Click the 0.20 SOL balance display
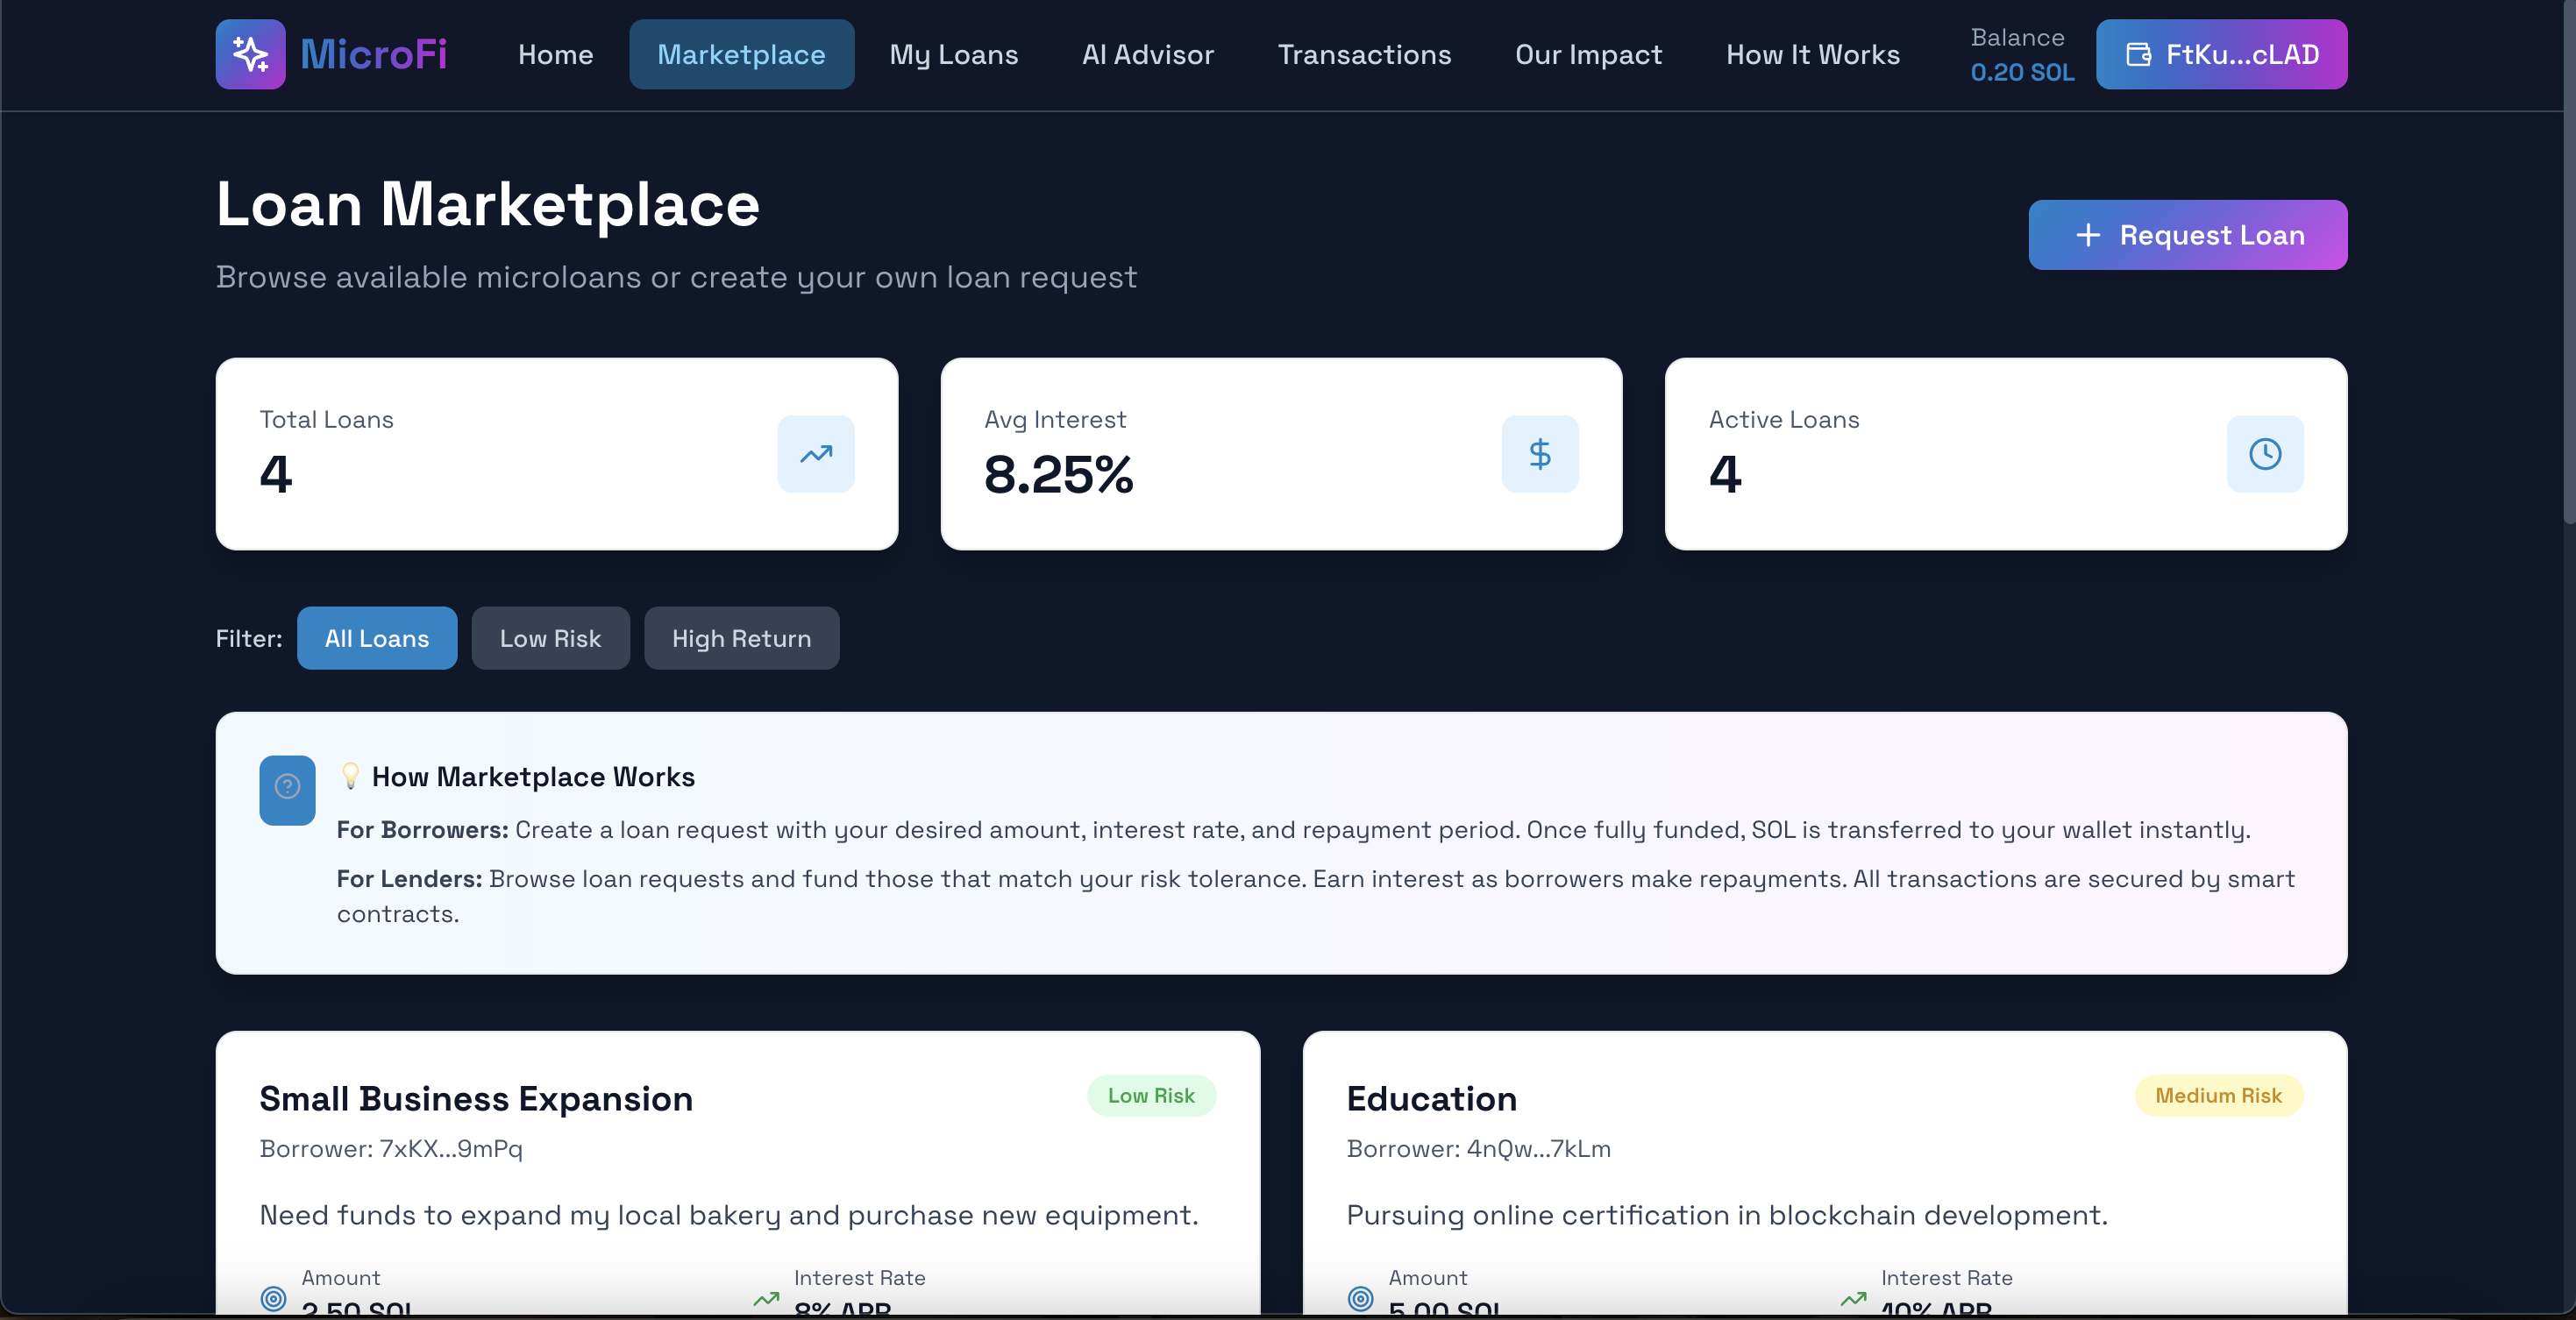Screen dimensions: 2576x1320 coord(2021,72)
